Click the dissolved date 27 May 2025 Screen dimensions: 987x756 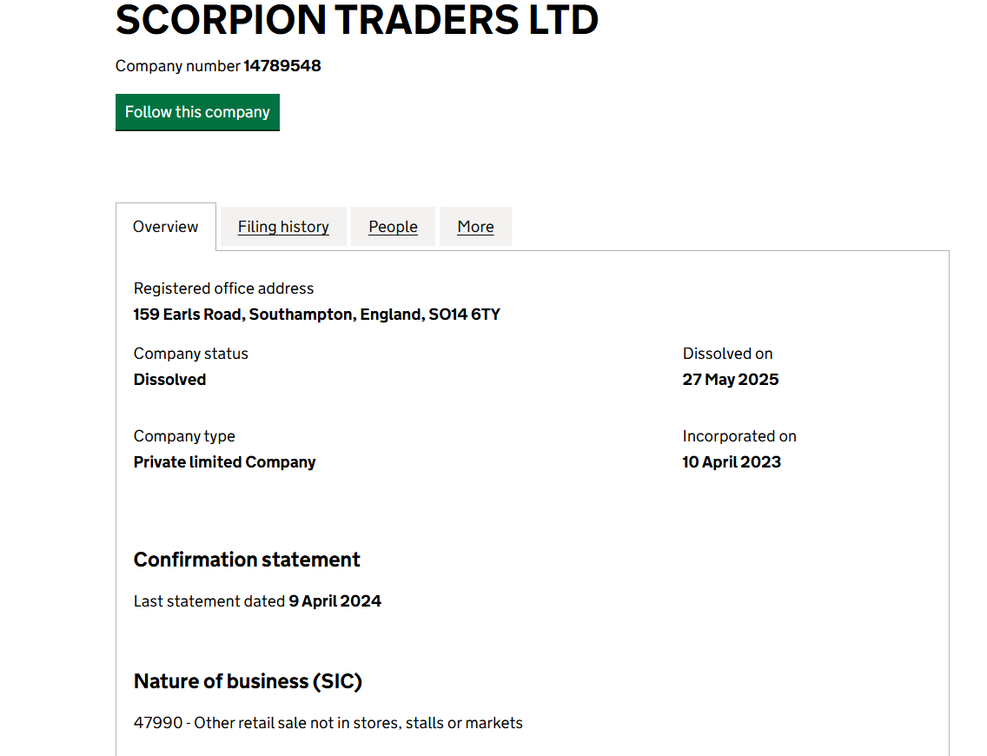(730, 380)
